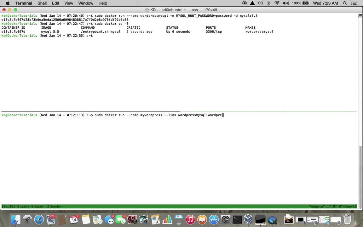The image size is (363, 227).
Task: Click the "ubuntu" hostname in the tmux status bar
Action: click(317, 206)
